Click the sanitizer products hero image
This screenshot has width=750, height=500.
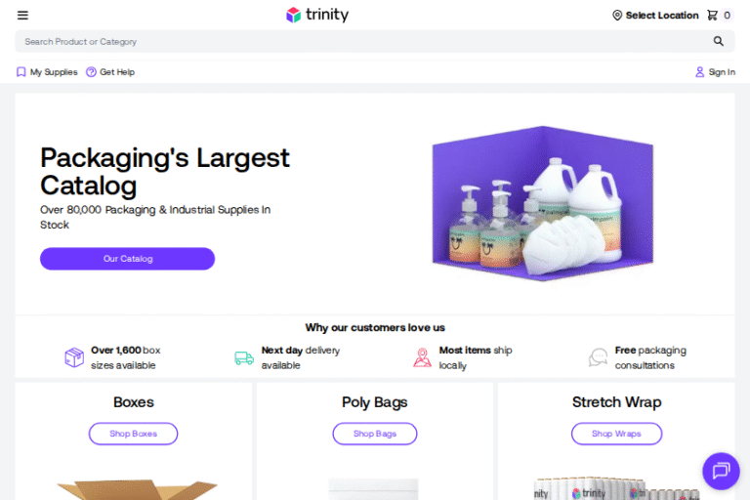[x=542, y=204]
